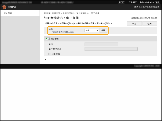The height and width of the screenshot is (121, 162).
Task: Open the 类型 dropdown showing 文件
Action: (91, 31)
